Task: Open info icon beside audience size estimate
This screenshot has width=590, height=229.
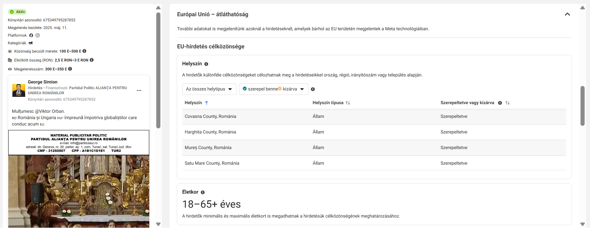Action: coord(84,51)
